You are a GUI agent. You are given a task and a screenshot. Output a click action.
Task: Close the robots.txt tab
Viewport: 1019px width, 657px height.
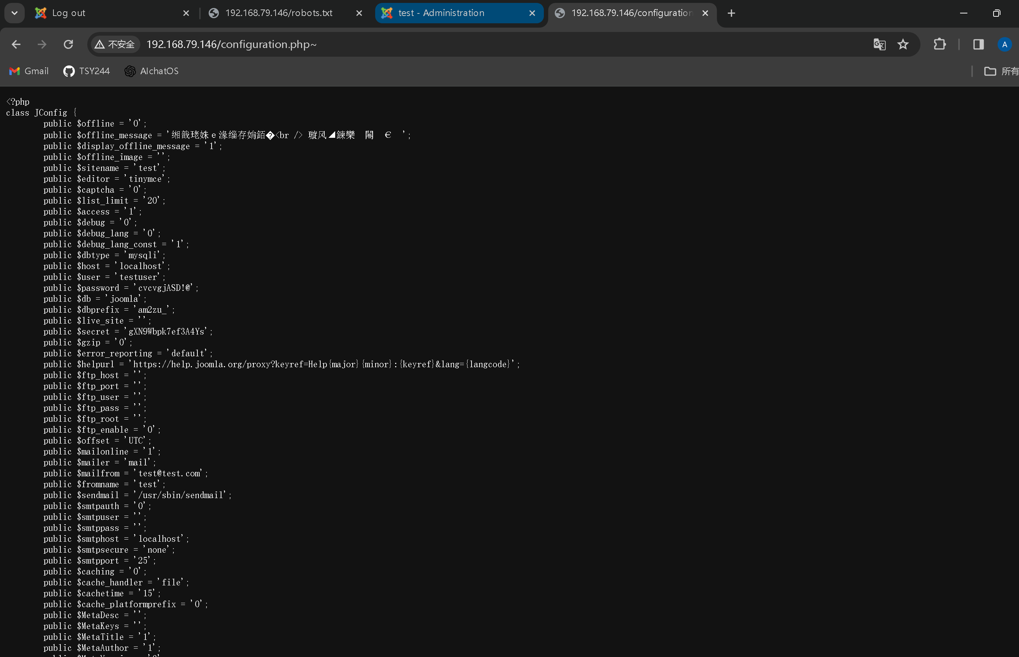pyautogui.click(x=359, y=13)
